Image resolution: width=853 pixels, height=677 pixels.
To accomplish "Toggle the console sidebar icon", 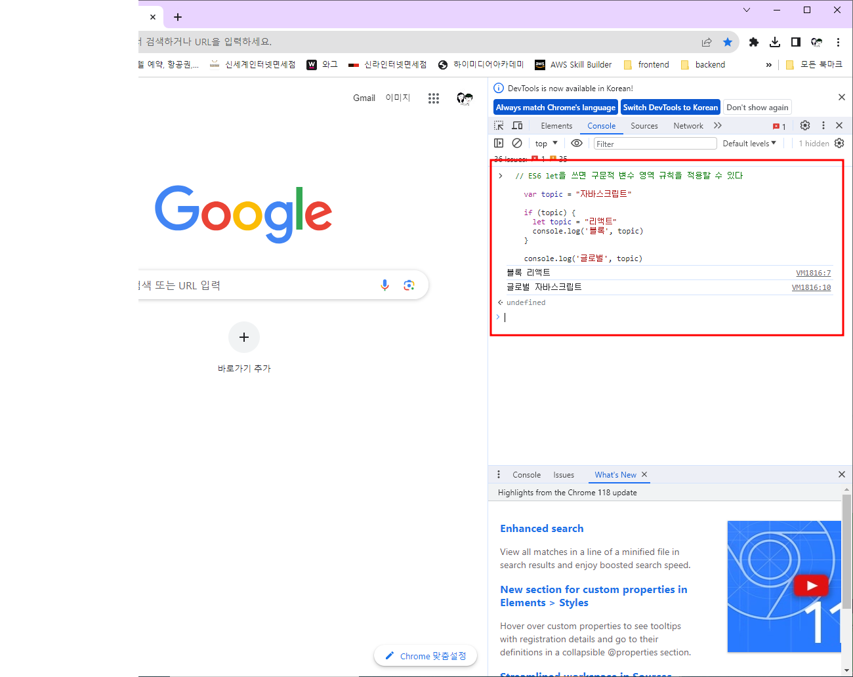I will click(499, 143).
